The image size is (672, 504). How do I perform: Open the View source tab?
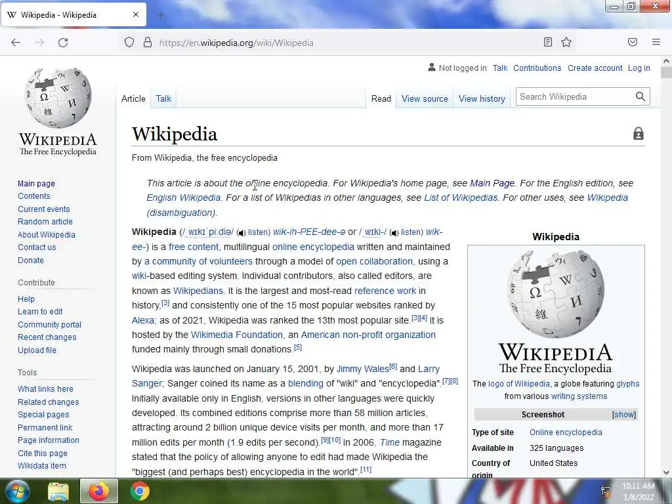425,98
